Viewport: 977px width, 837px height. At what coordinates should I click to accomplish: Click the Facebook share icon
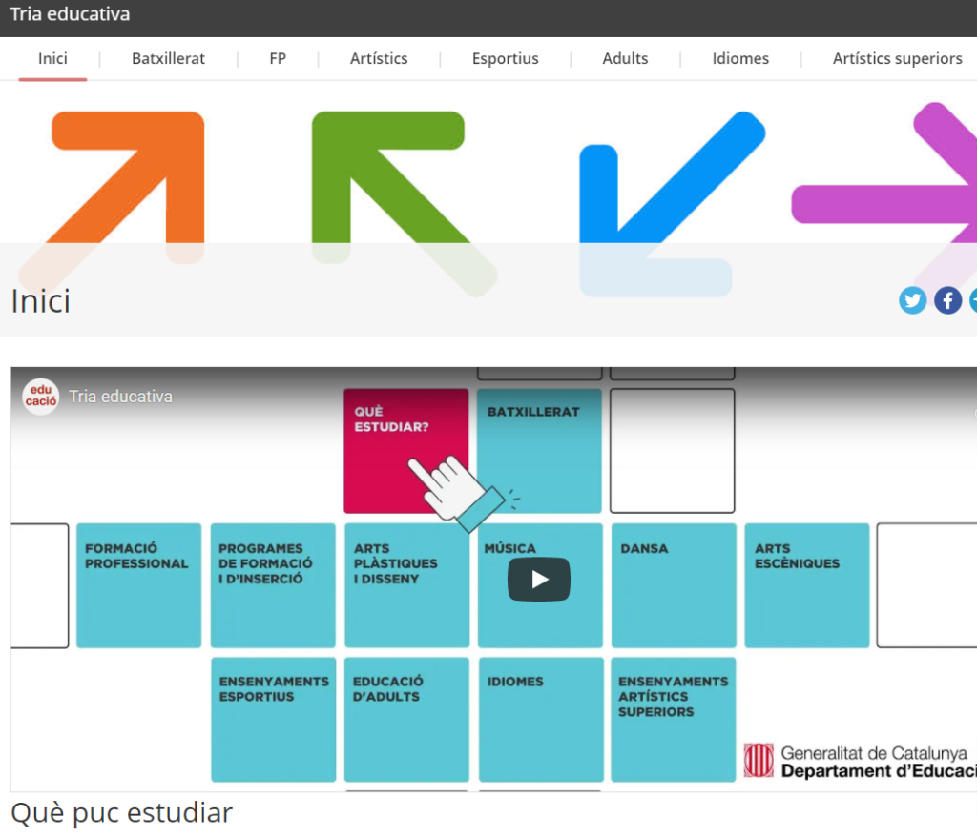947,301
